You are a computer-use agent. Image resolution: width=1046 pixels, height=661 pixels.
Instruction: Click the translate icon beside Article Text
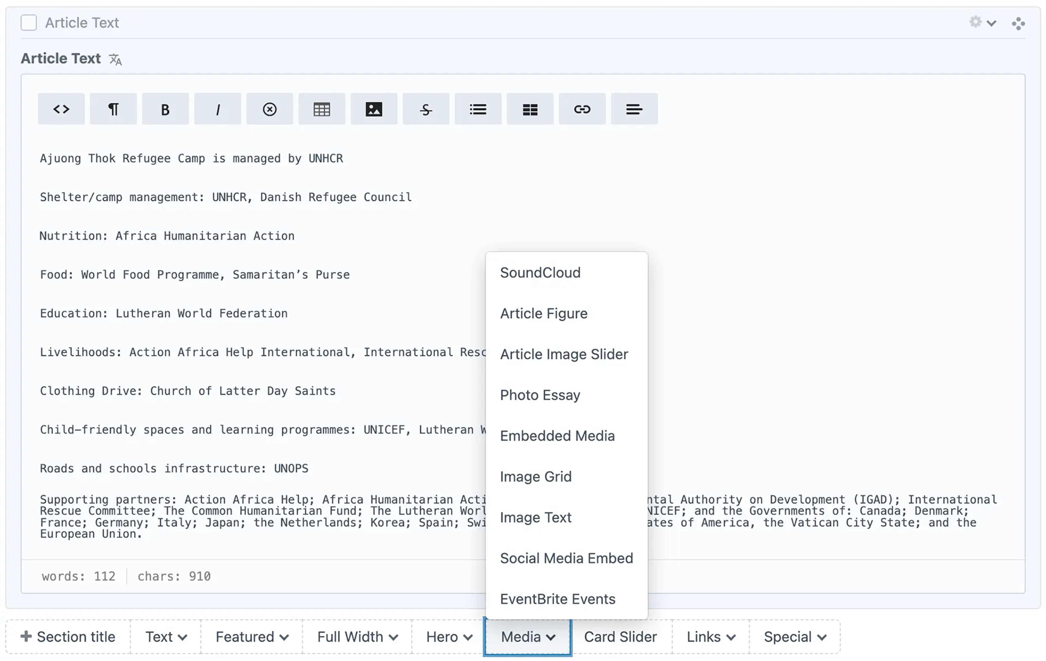point(115,59)
